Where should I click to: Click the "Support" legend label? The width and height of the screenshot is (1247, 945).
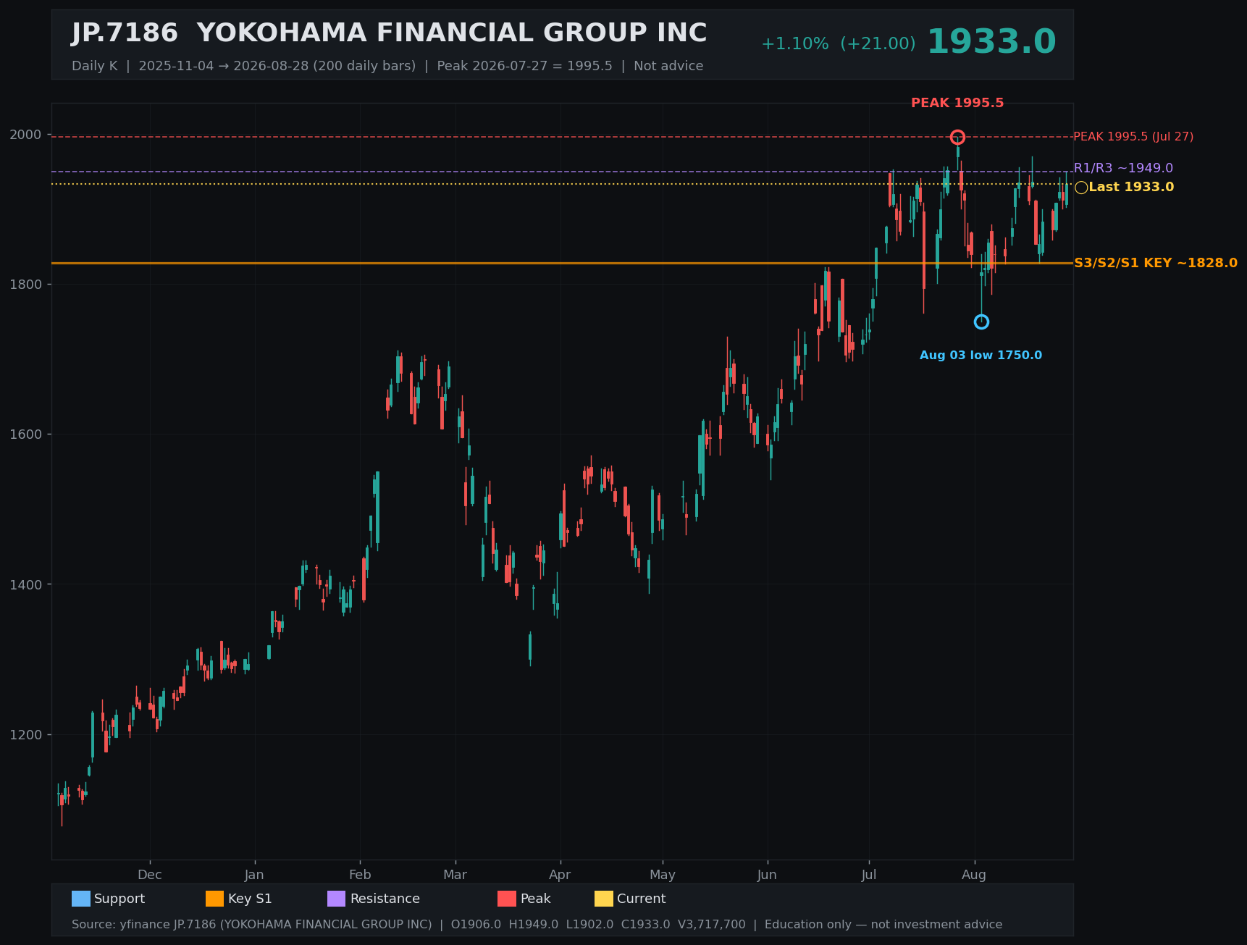[x=119, y=899]
